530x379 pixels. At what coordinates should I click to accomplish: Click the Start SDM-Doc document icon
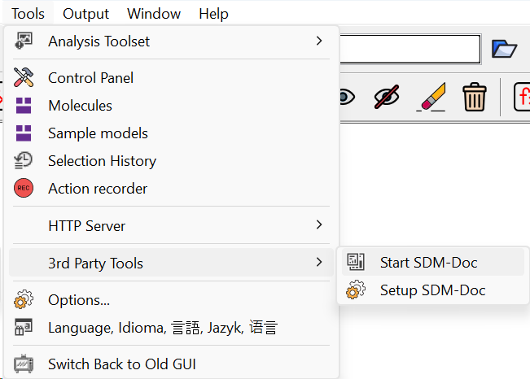point(356,262)
